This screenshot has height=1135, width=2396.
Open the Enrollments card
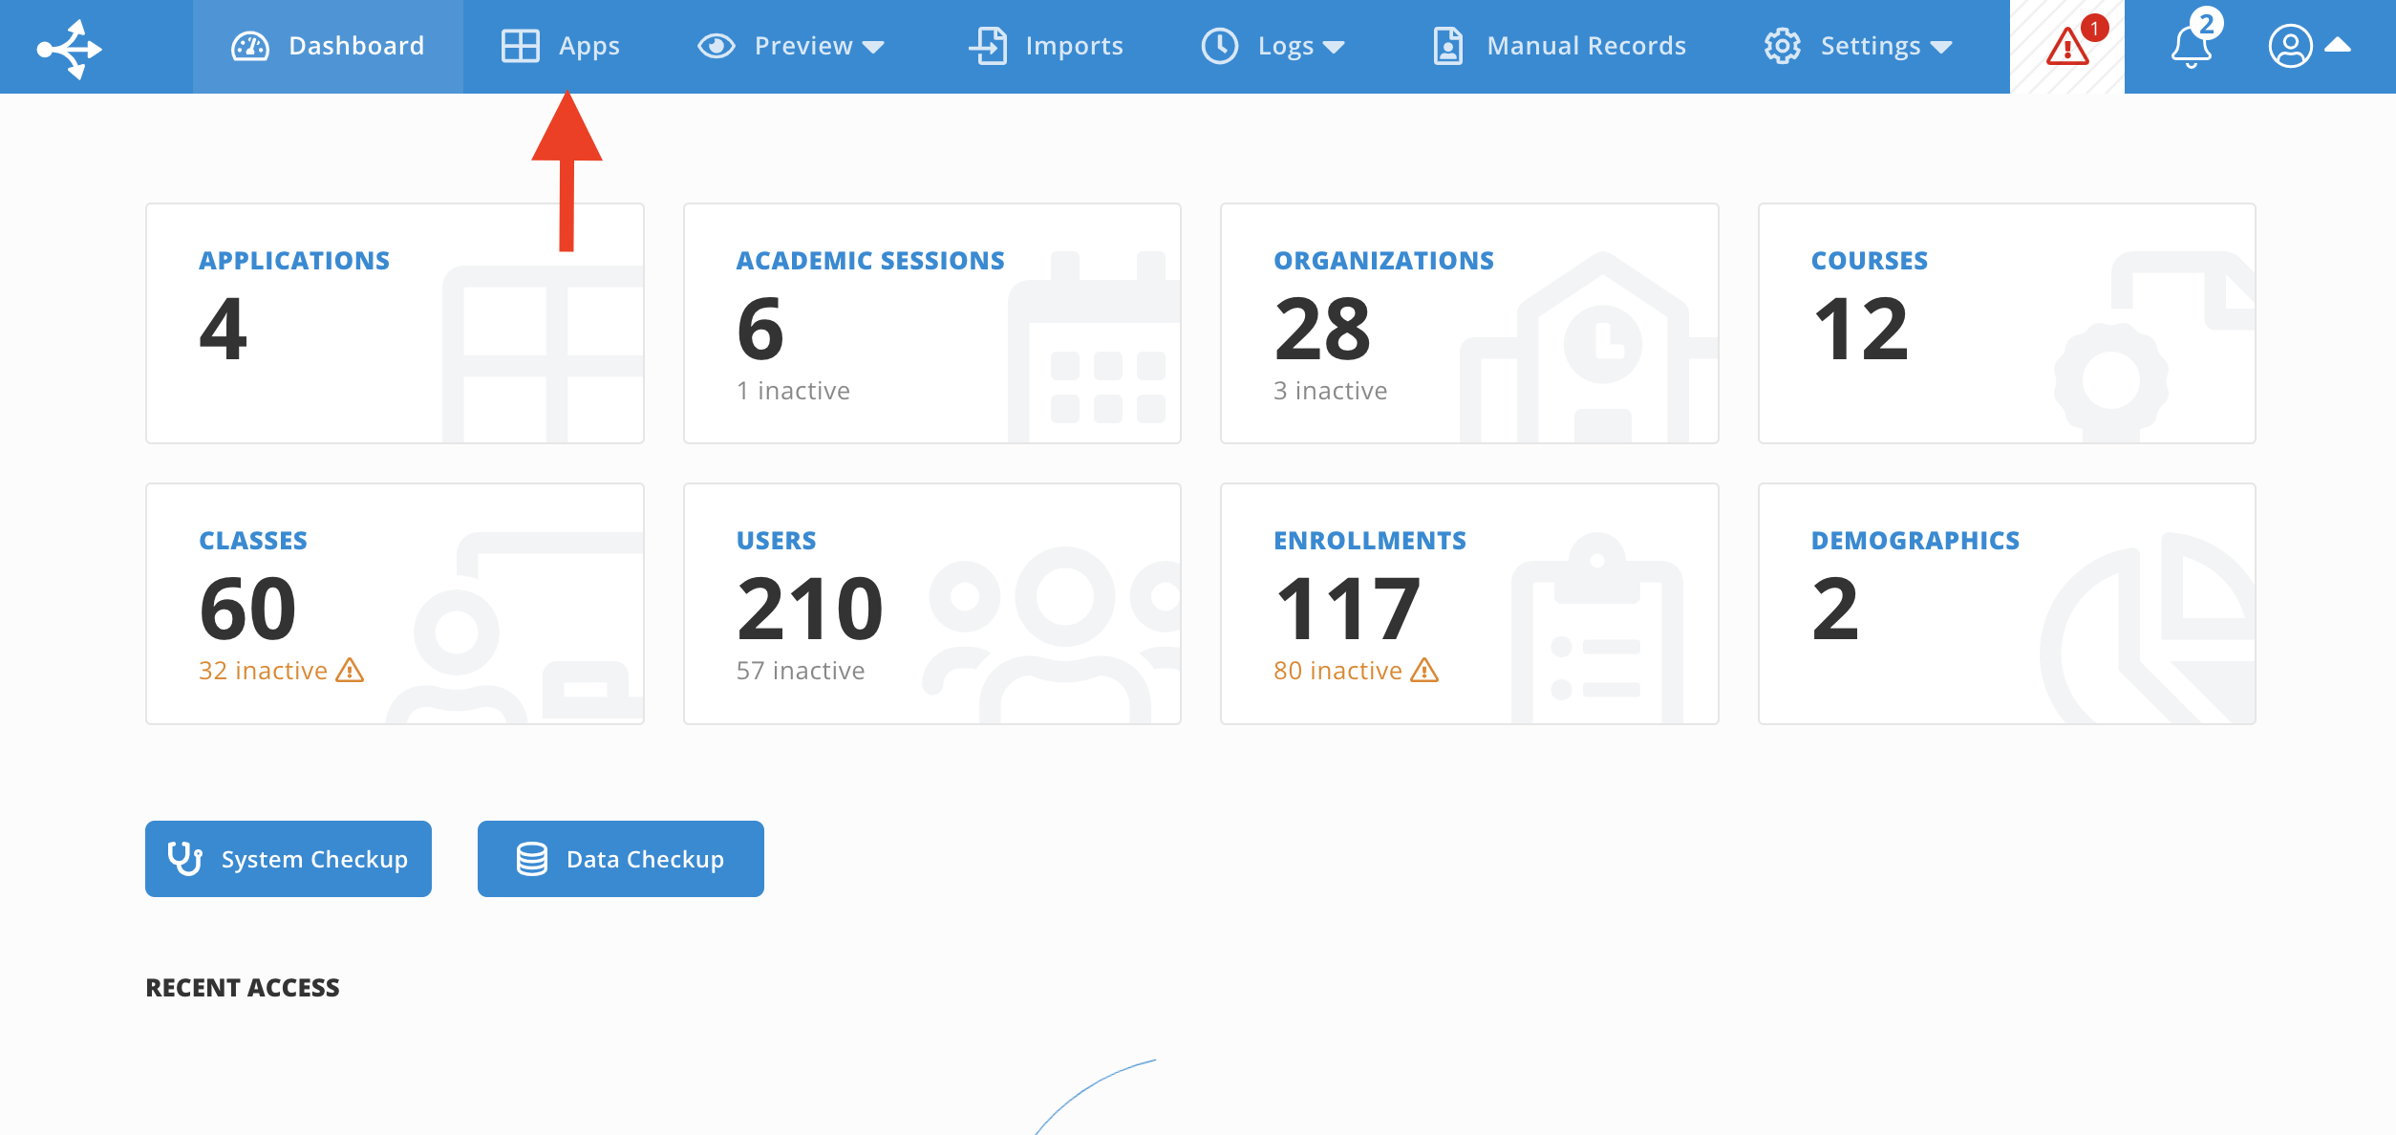tap(1469, 604)
